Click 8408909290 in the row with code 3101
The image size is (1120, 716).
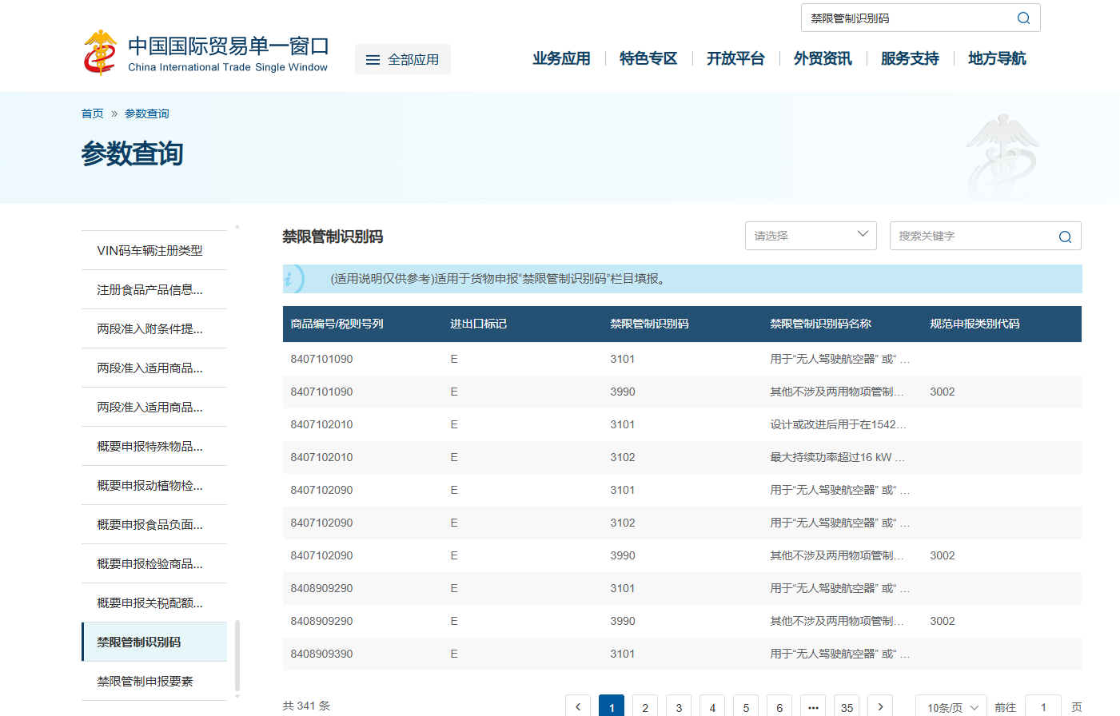(321, 588)
